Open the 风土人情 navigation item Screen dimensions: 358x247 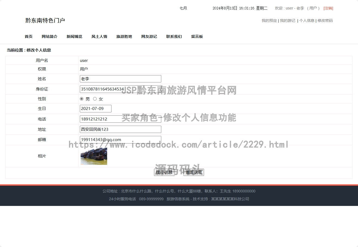[99, 36]
